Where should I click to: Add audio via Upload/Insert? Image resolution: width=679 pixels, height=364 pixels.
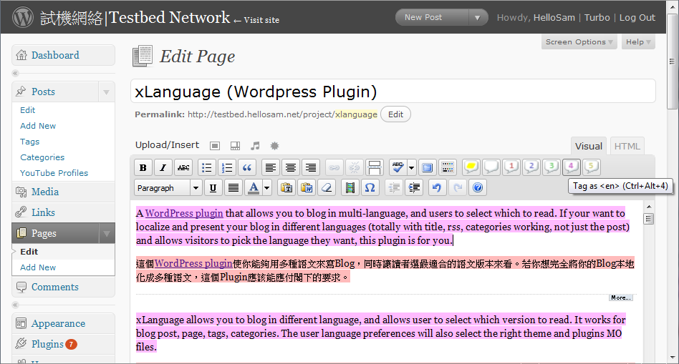pyautogui.click(x=255, y=146)
